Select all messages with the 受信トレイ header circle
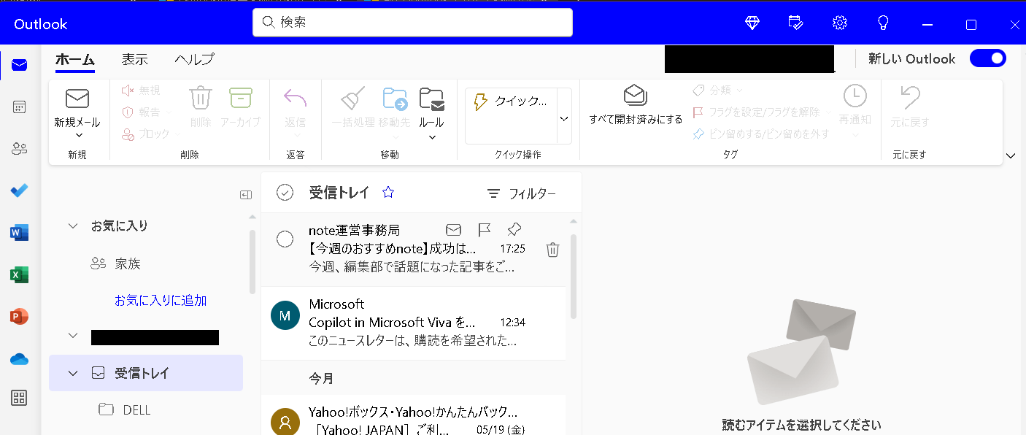Image resolution: width=1026 pixels, height=435 pixels. coord(285,192)
